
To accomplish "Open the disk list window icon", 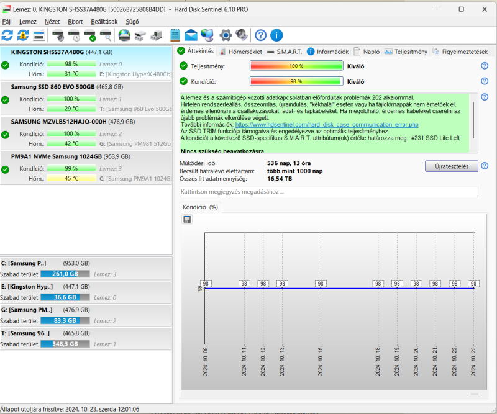I will tap(39, 35).
